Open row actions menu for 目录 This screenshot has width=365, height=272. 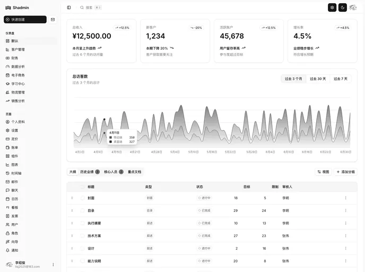[345, 210]
